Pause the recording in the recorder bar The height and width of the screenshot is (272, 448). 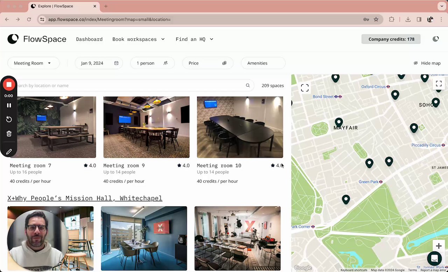(9, 105)
